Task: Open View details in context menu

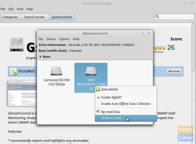Action: pyautogui.click(x=126, y=89)
